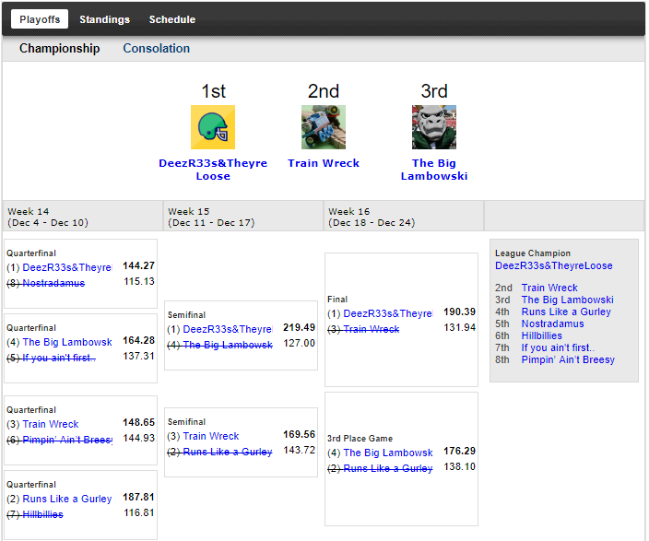
Task: Click The Big Lambowski gorilla avatar
Action: pos(434,127)
